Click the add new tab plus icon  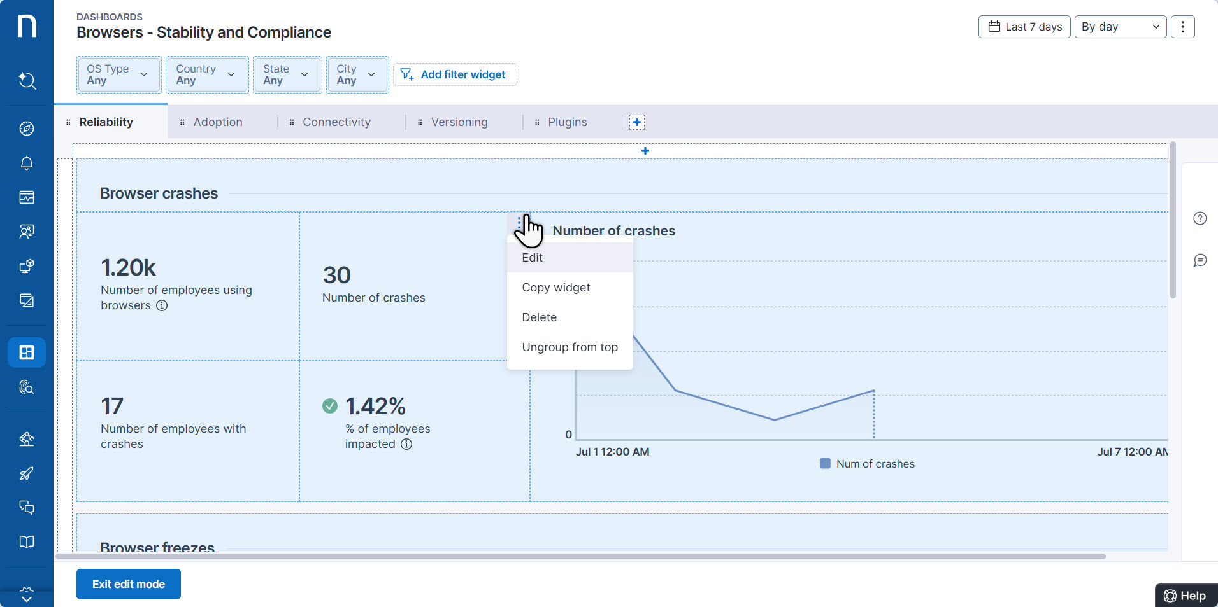tap(637, 122)
